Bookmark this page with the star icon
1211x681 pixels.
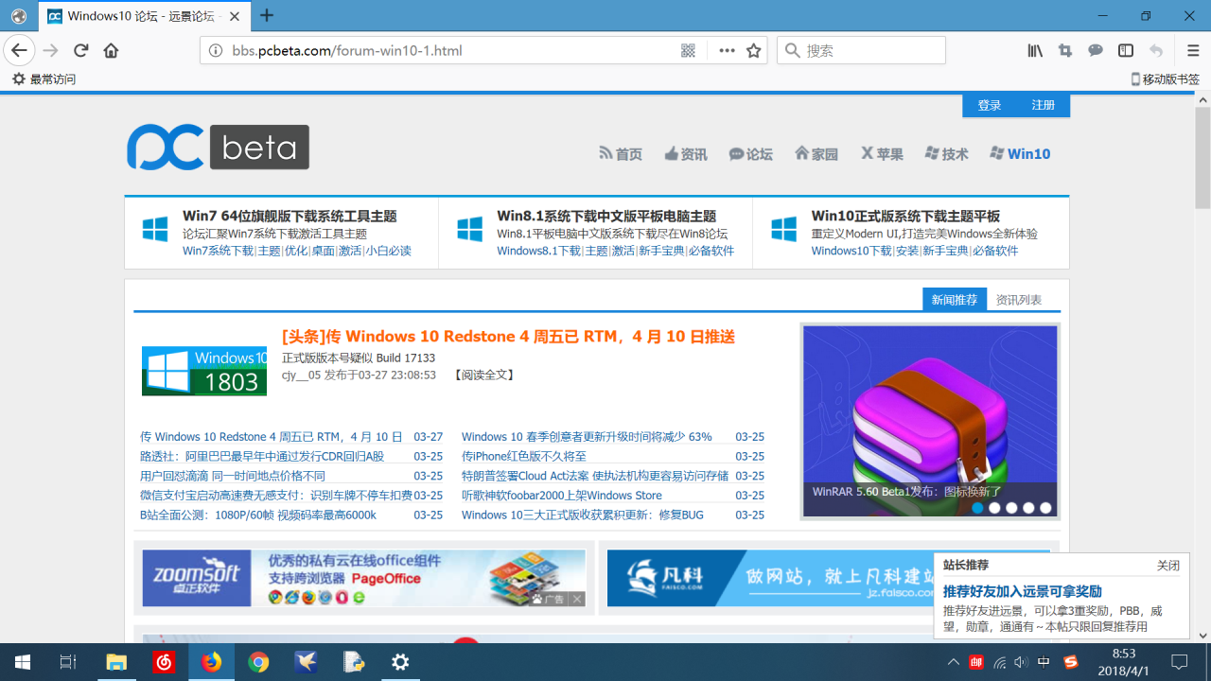(754, 50)
